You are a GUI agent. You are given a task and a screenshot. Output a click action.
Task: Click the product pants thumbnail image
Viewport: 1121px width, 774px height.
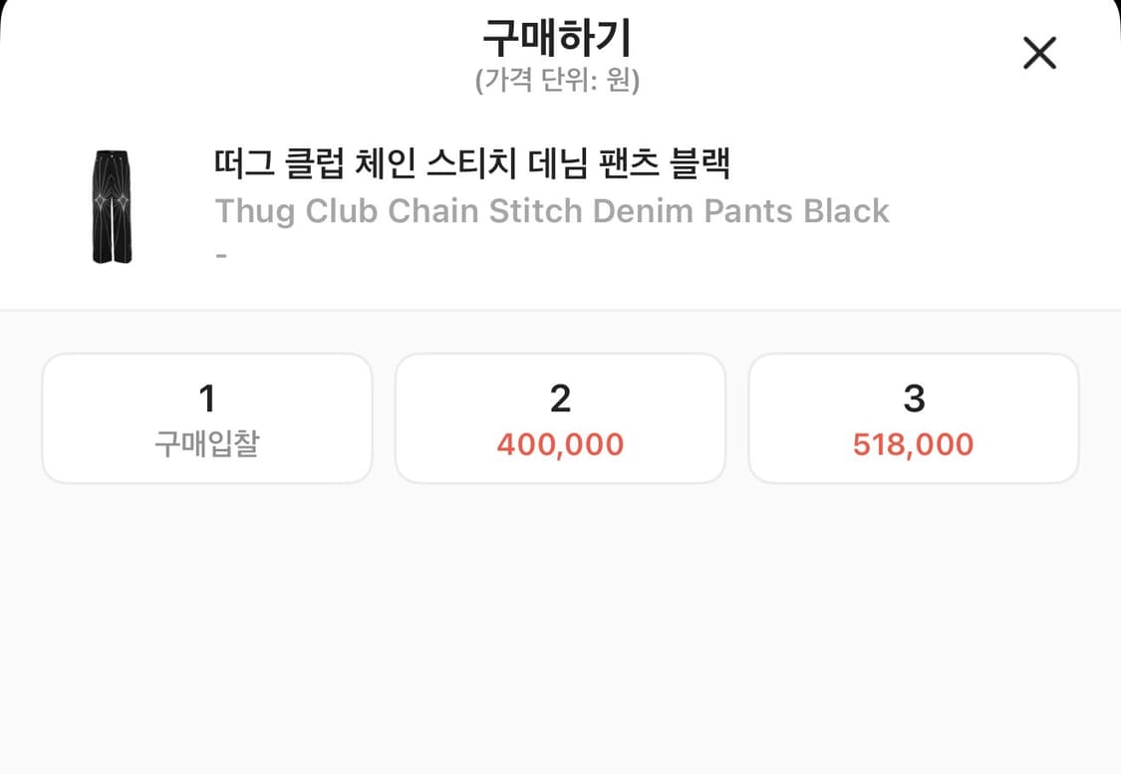click(x=112, y=207)
